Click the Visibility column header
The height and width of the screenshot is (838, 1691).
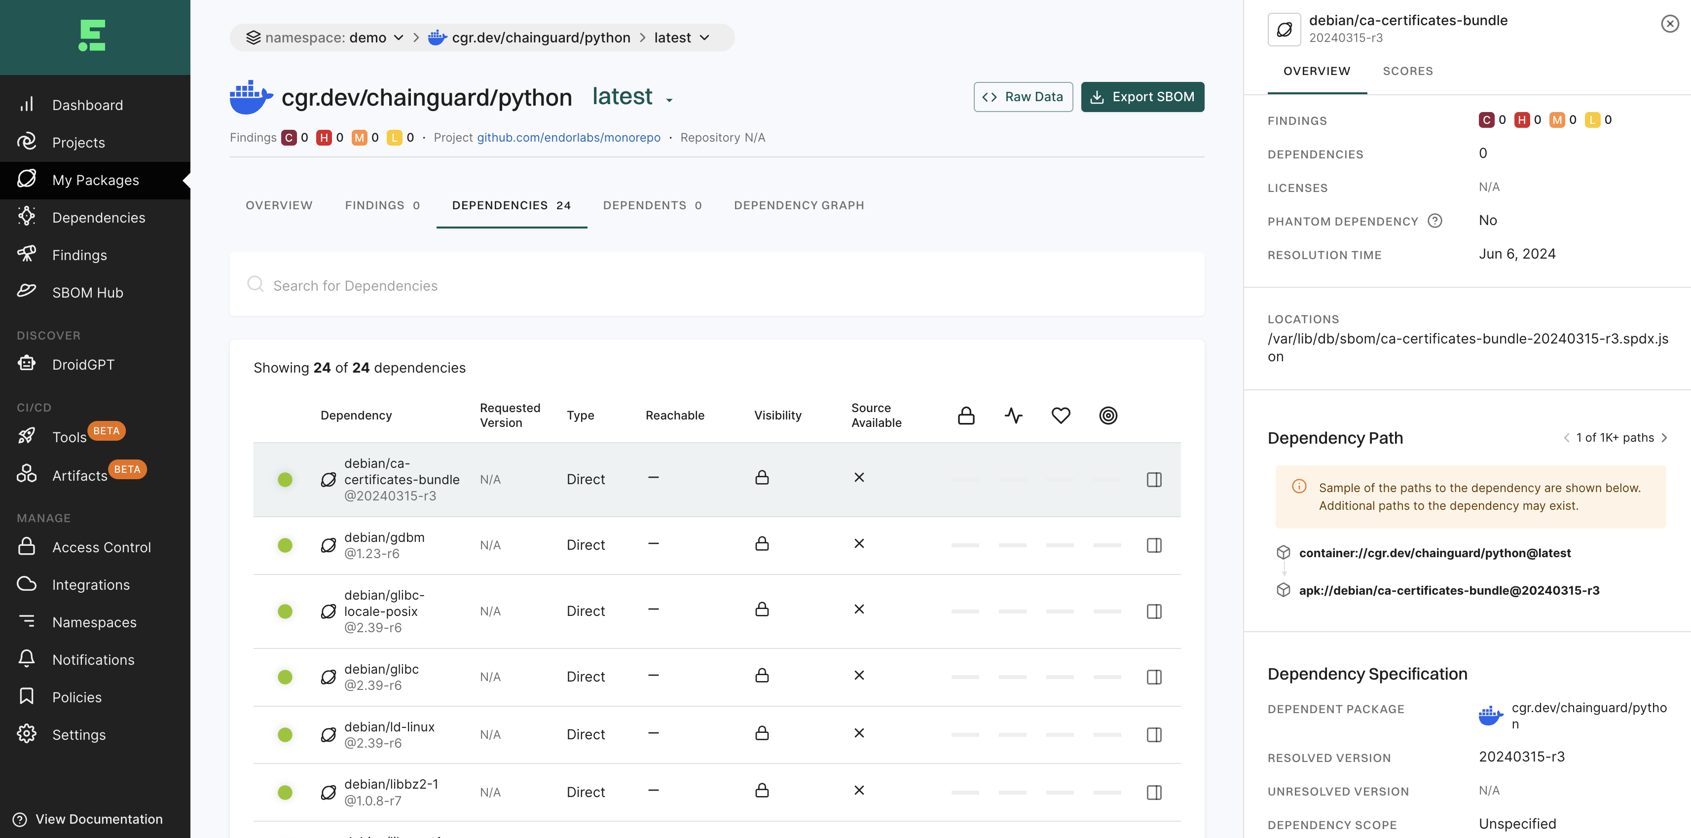(778, 415)
